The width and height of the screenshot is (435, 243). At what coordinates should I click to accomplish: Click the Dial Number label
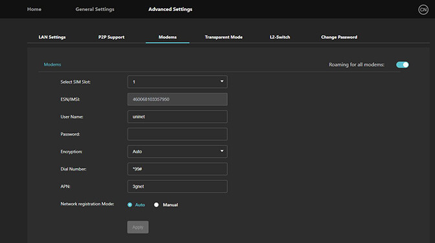tap(73, 169)
